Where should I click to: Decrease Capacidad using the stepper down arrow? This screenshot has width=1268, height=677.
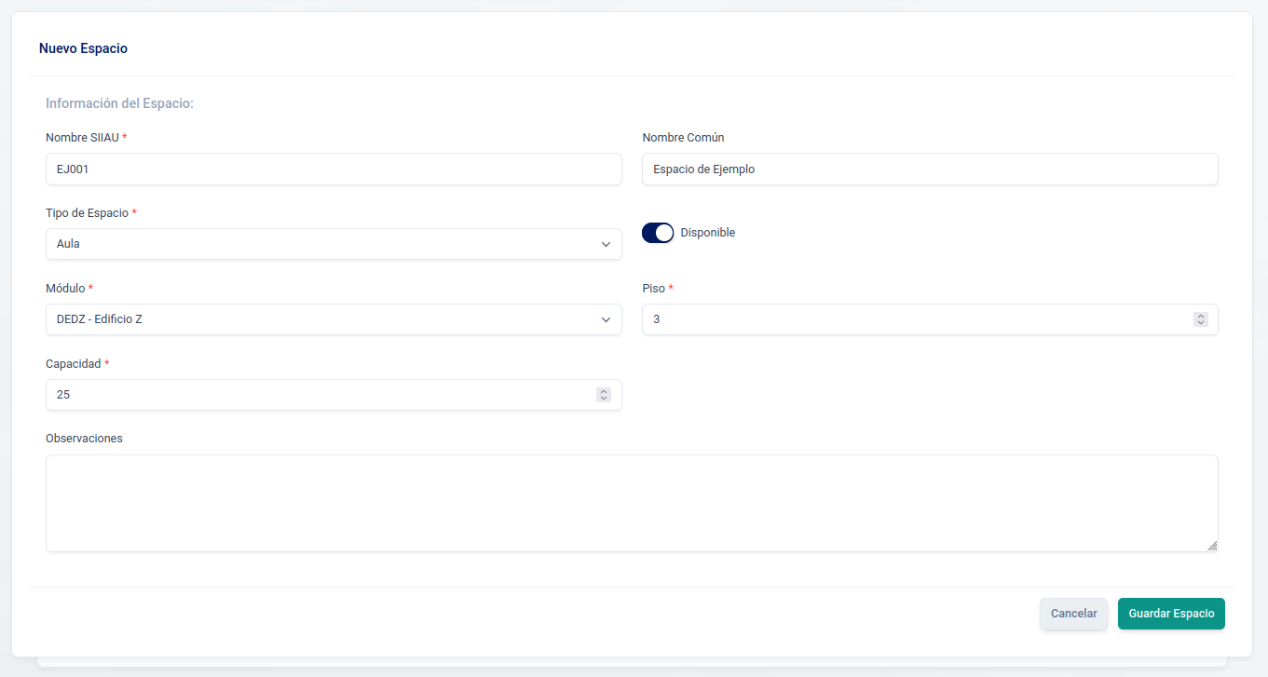click(604, 399)
